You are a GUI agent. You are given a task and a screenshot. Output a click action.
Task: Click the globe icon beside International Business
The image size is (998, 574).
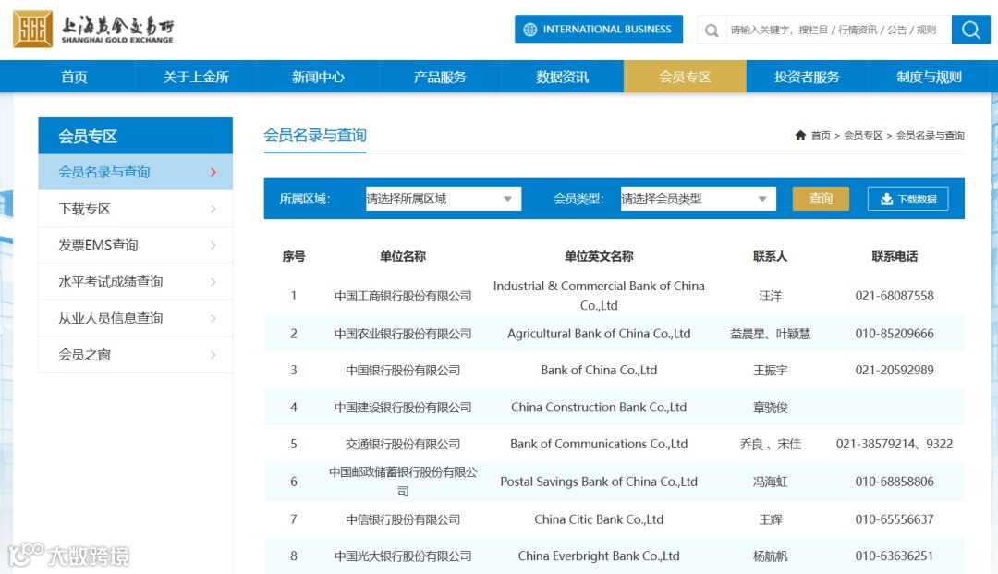[x=529, y=30]
